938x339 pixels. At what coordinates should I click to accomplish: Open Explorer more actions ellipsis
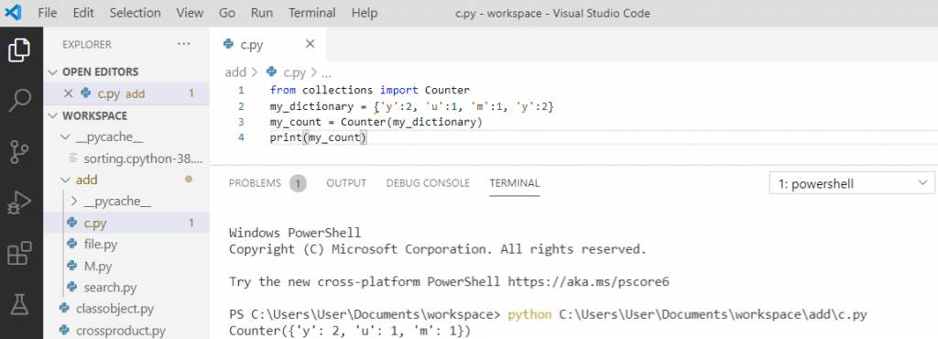pos(183,44)
